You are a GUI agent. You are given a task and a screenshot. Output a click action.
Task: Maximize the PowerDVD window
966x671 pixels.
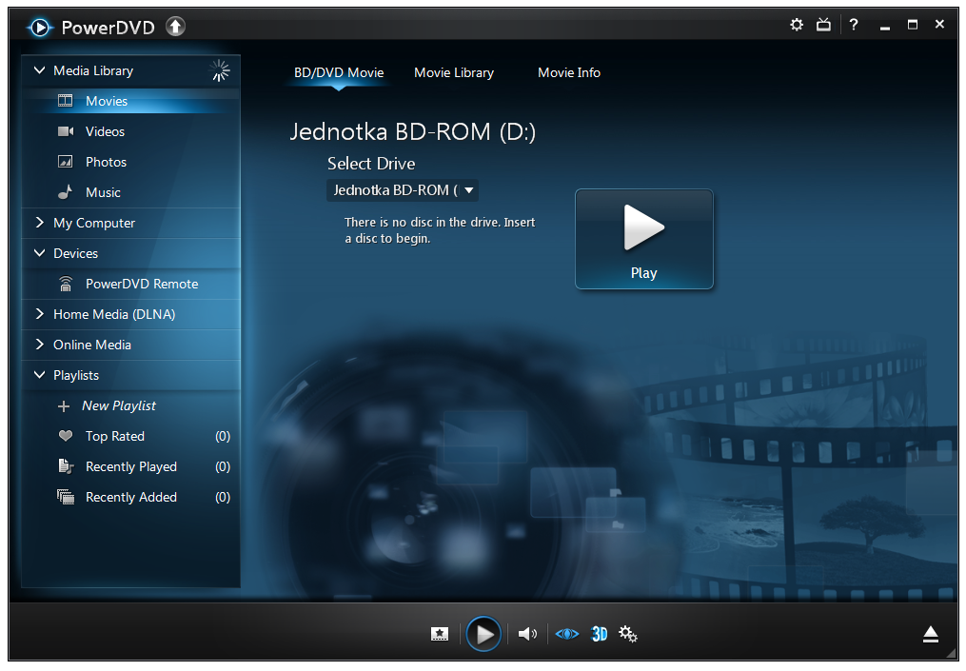tap(913, 25)
